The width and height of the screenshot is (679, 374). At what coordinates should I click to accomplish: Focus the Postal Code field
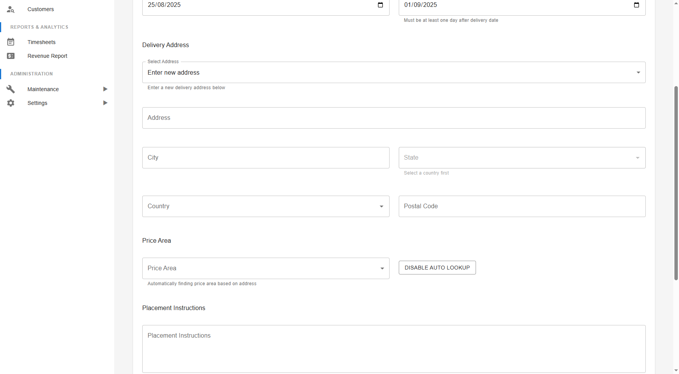[x=521, y=206]
